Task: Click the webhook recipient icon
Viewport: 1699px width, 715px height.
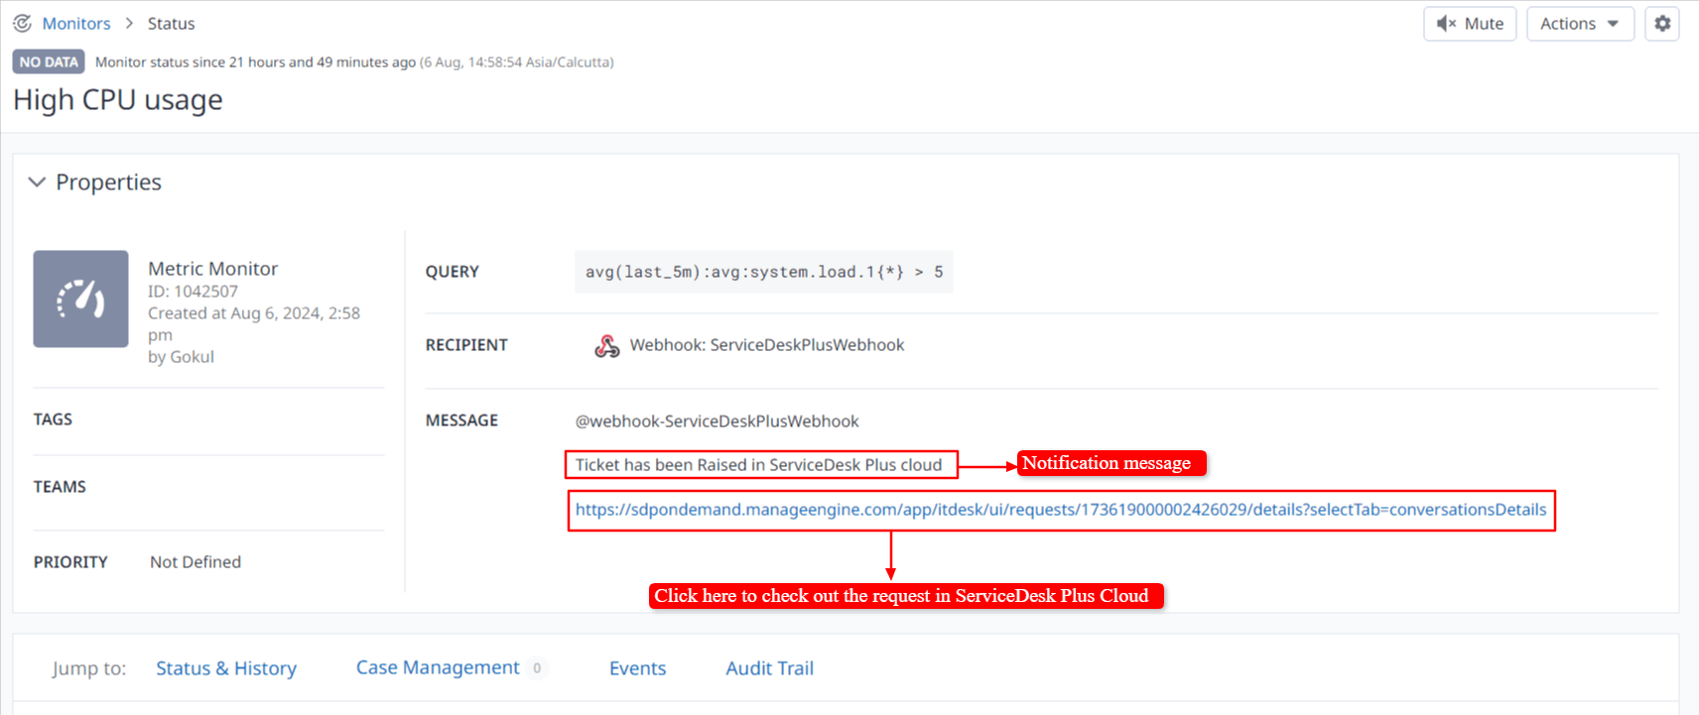Action: [606, 345]
